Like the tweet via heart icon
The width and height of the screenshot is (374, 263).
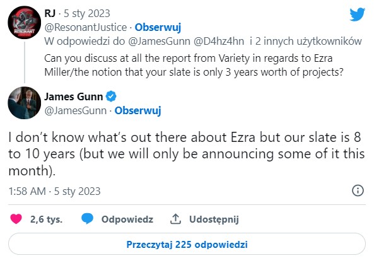coord(16,219)
